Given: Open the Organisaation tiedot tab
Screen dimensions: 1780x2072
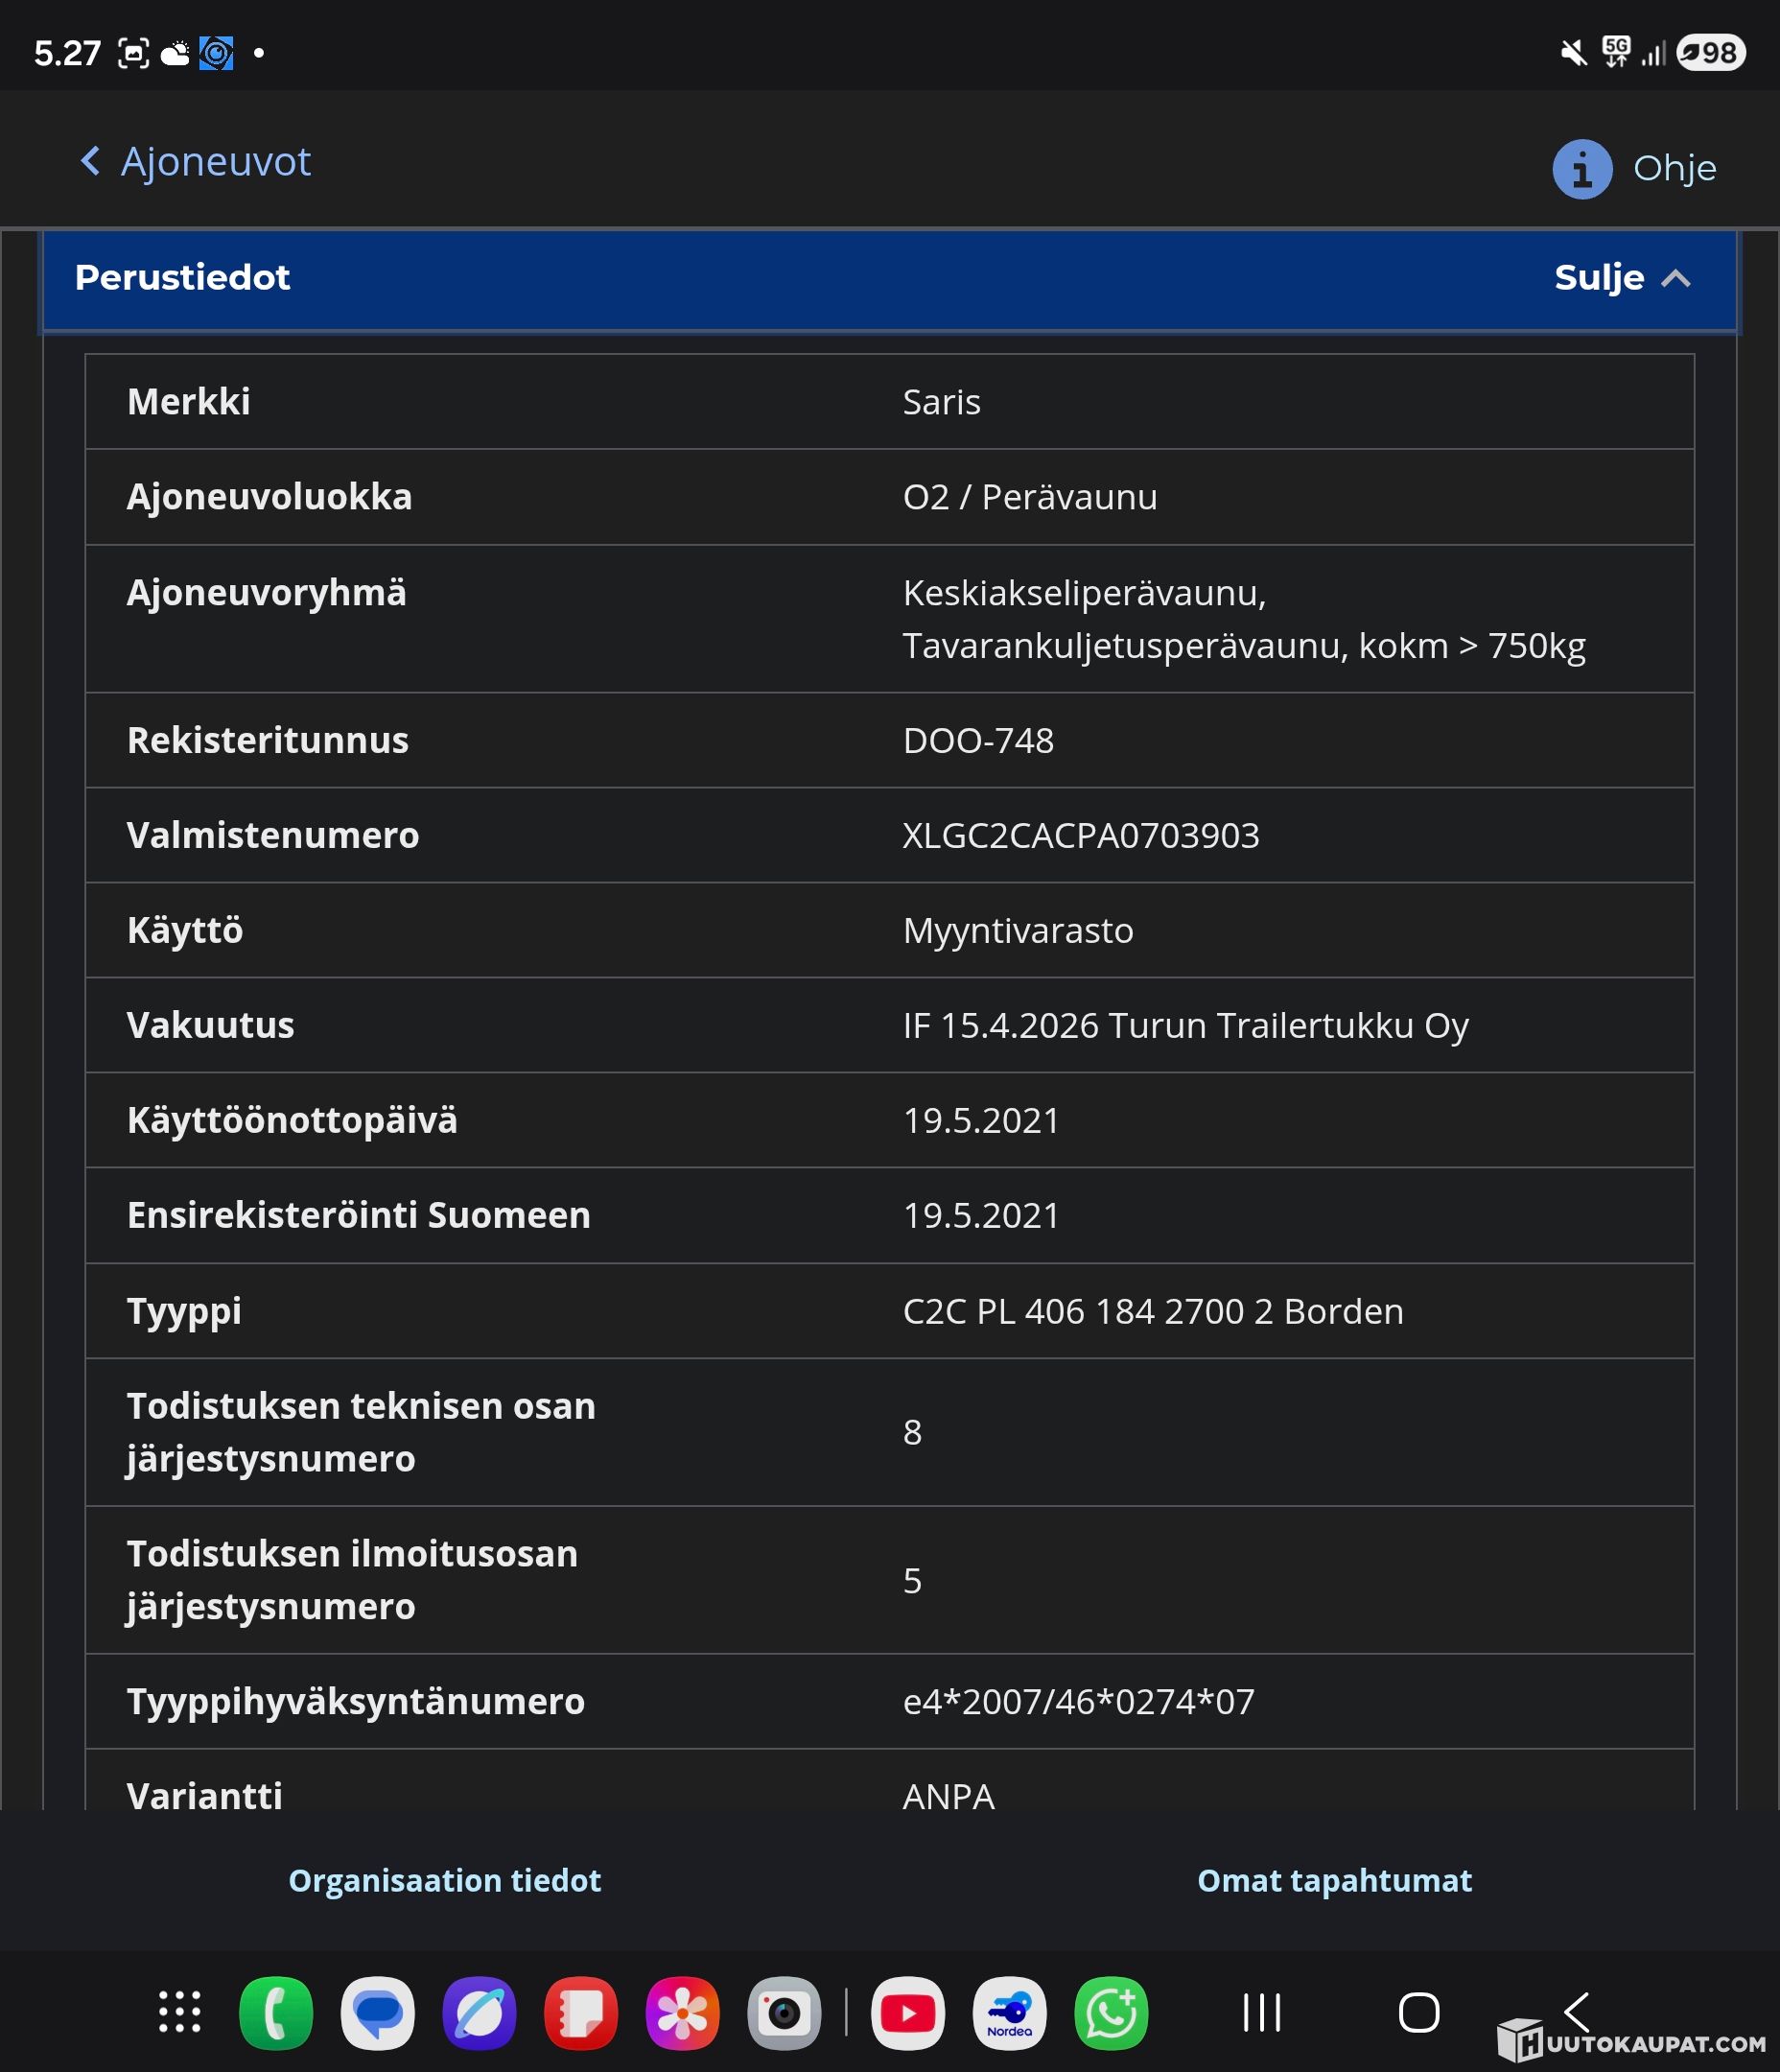Looking at the screenshot, I should pos(444,1880).
